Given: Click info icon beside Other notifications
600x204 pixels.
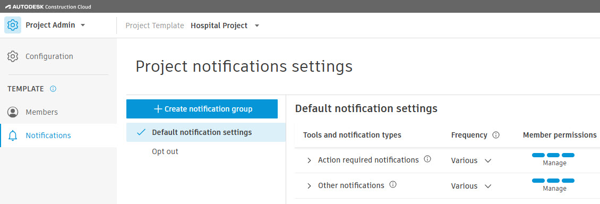Looking at the screenshot, I should (392, 184).
